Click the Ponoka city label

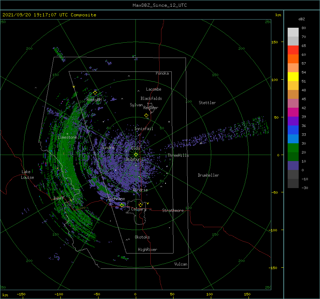162,73
